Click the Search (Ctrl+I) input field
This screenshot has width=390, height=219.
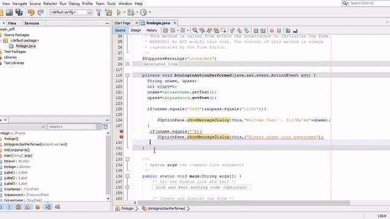click(370, 3)
